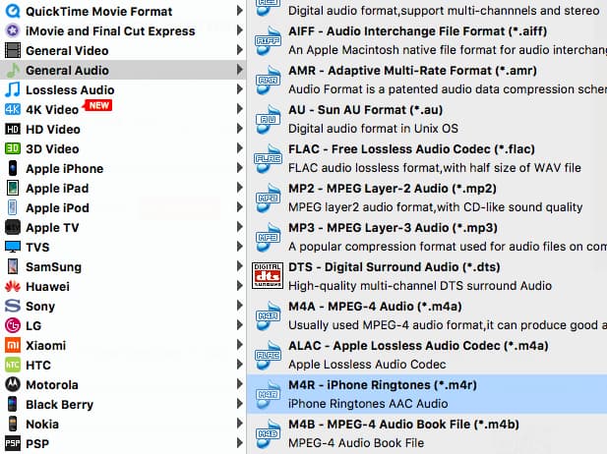The height and width of the screenshot is (454, 607).
Task: Click the MP3 format icon
Action: click(268, 237)
